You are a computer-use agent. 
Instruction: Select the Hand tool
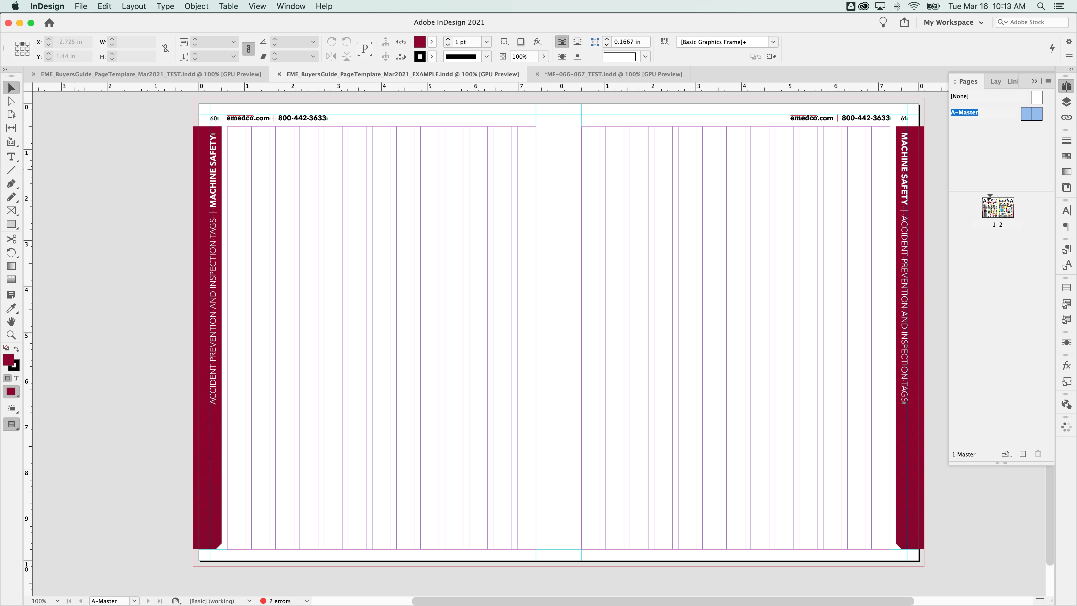point(11,321)
